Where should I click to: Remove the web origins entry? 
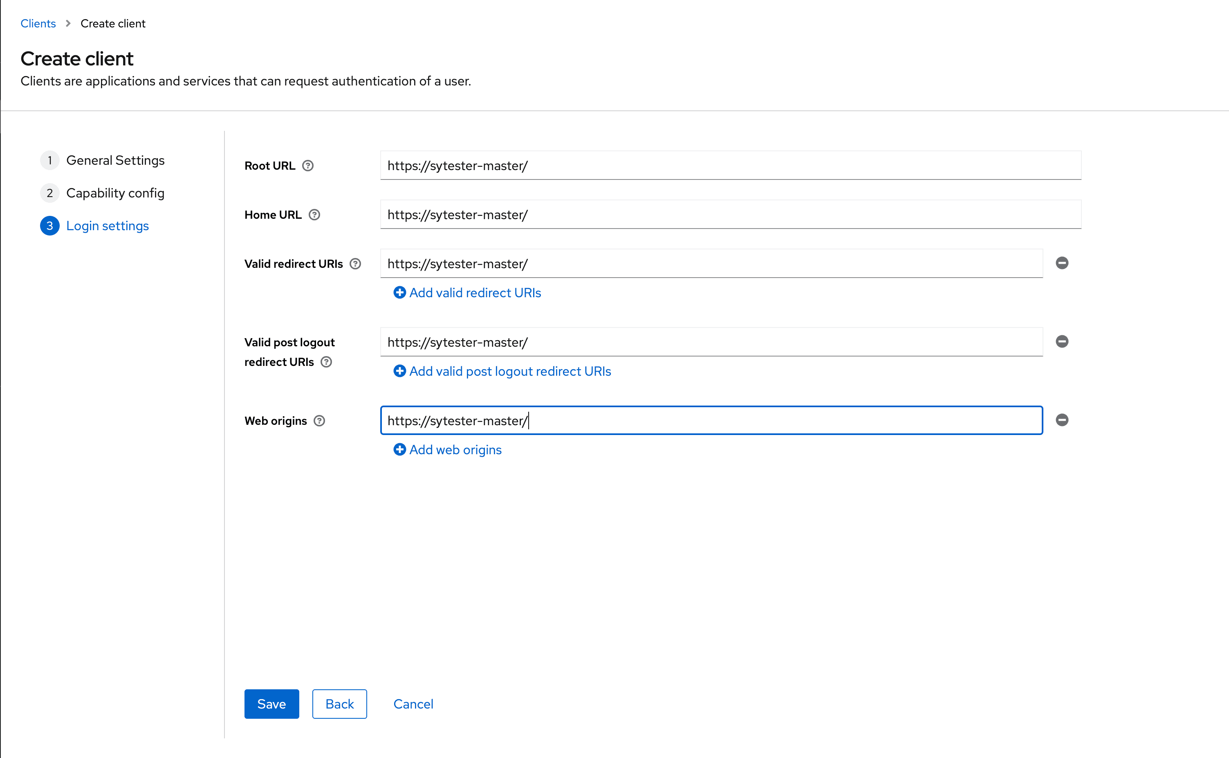tap(1062, 420)
